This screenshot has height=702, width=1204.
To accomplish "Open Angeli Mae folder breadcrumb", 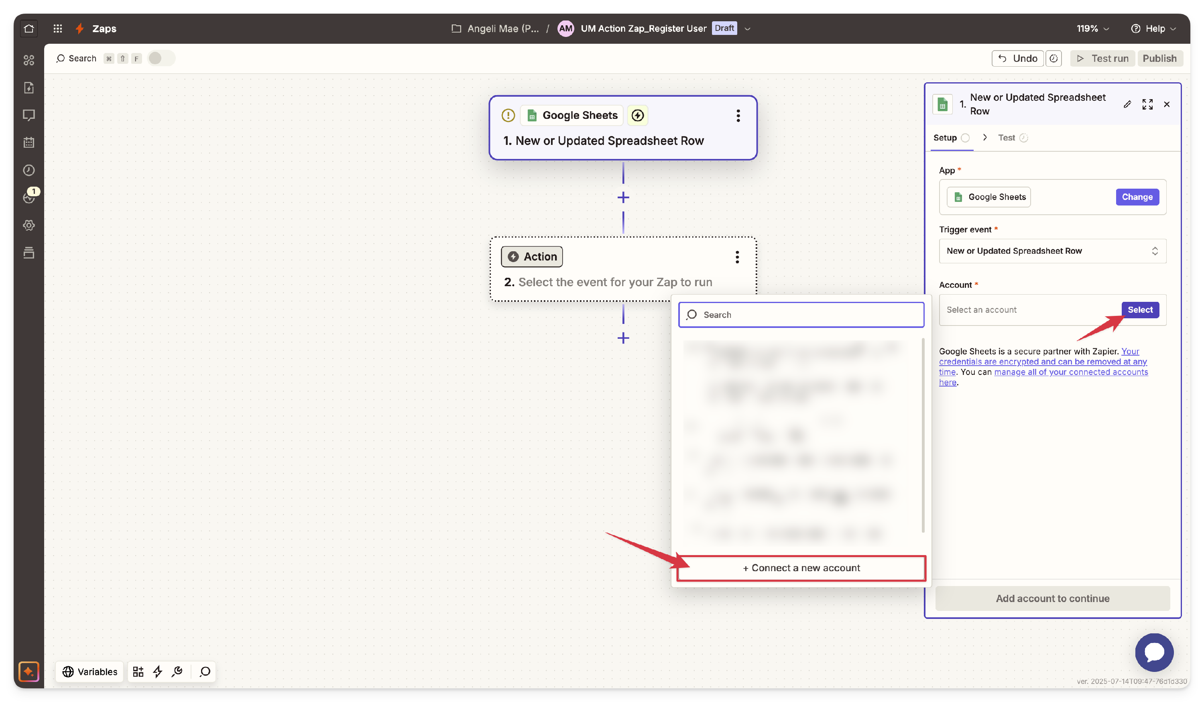I will coord(495,28).
